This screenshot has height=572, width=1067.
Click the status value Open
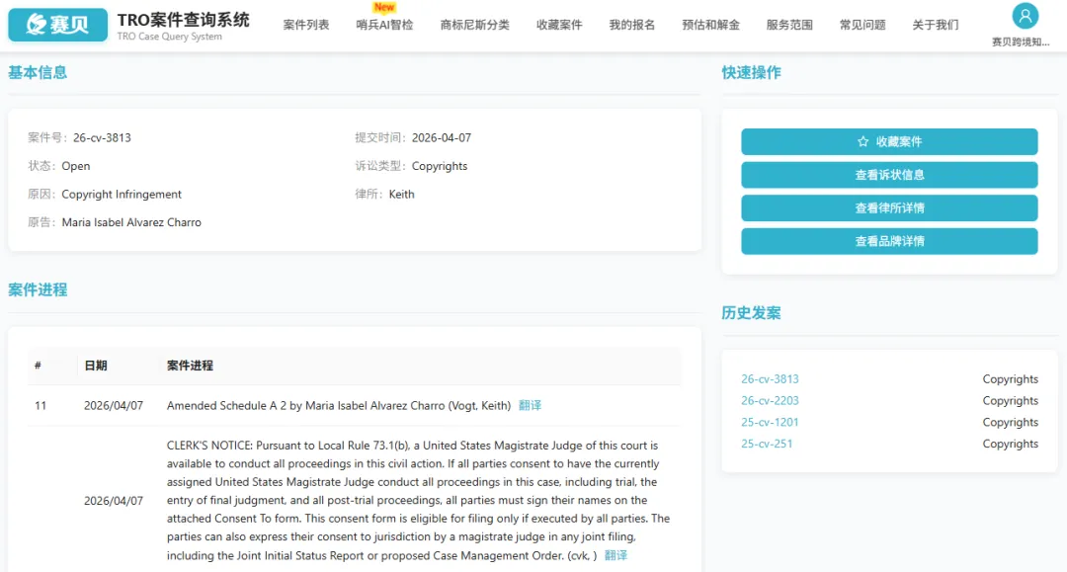tap(75, 166)
